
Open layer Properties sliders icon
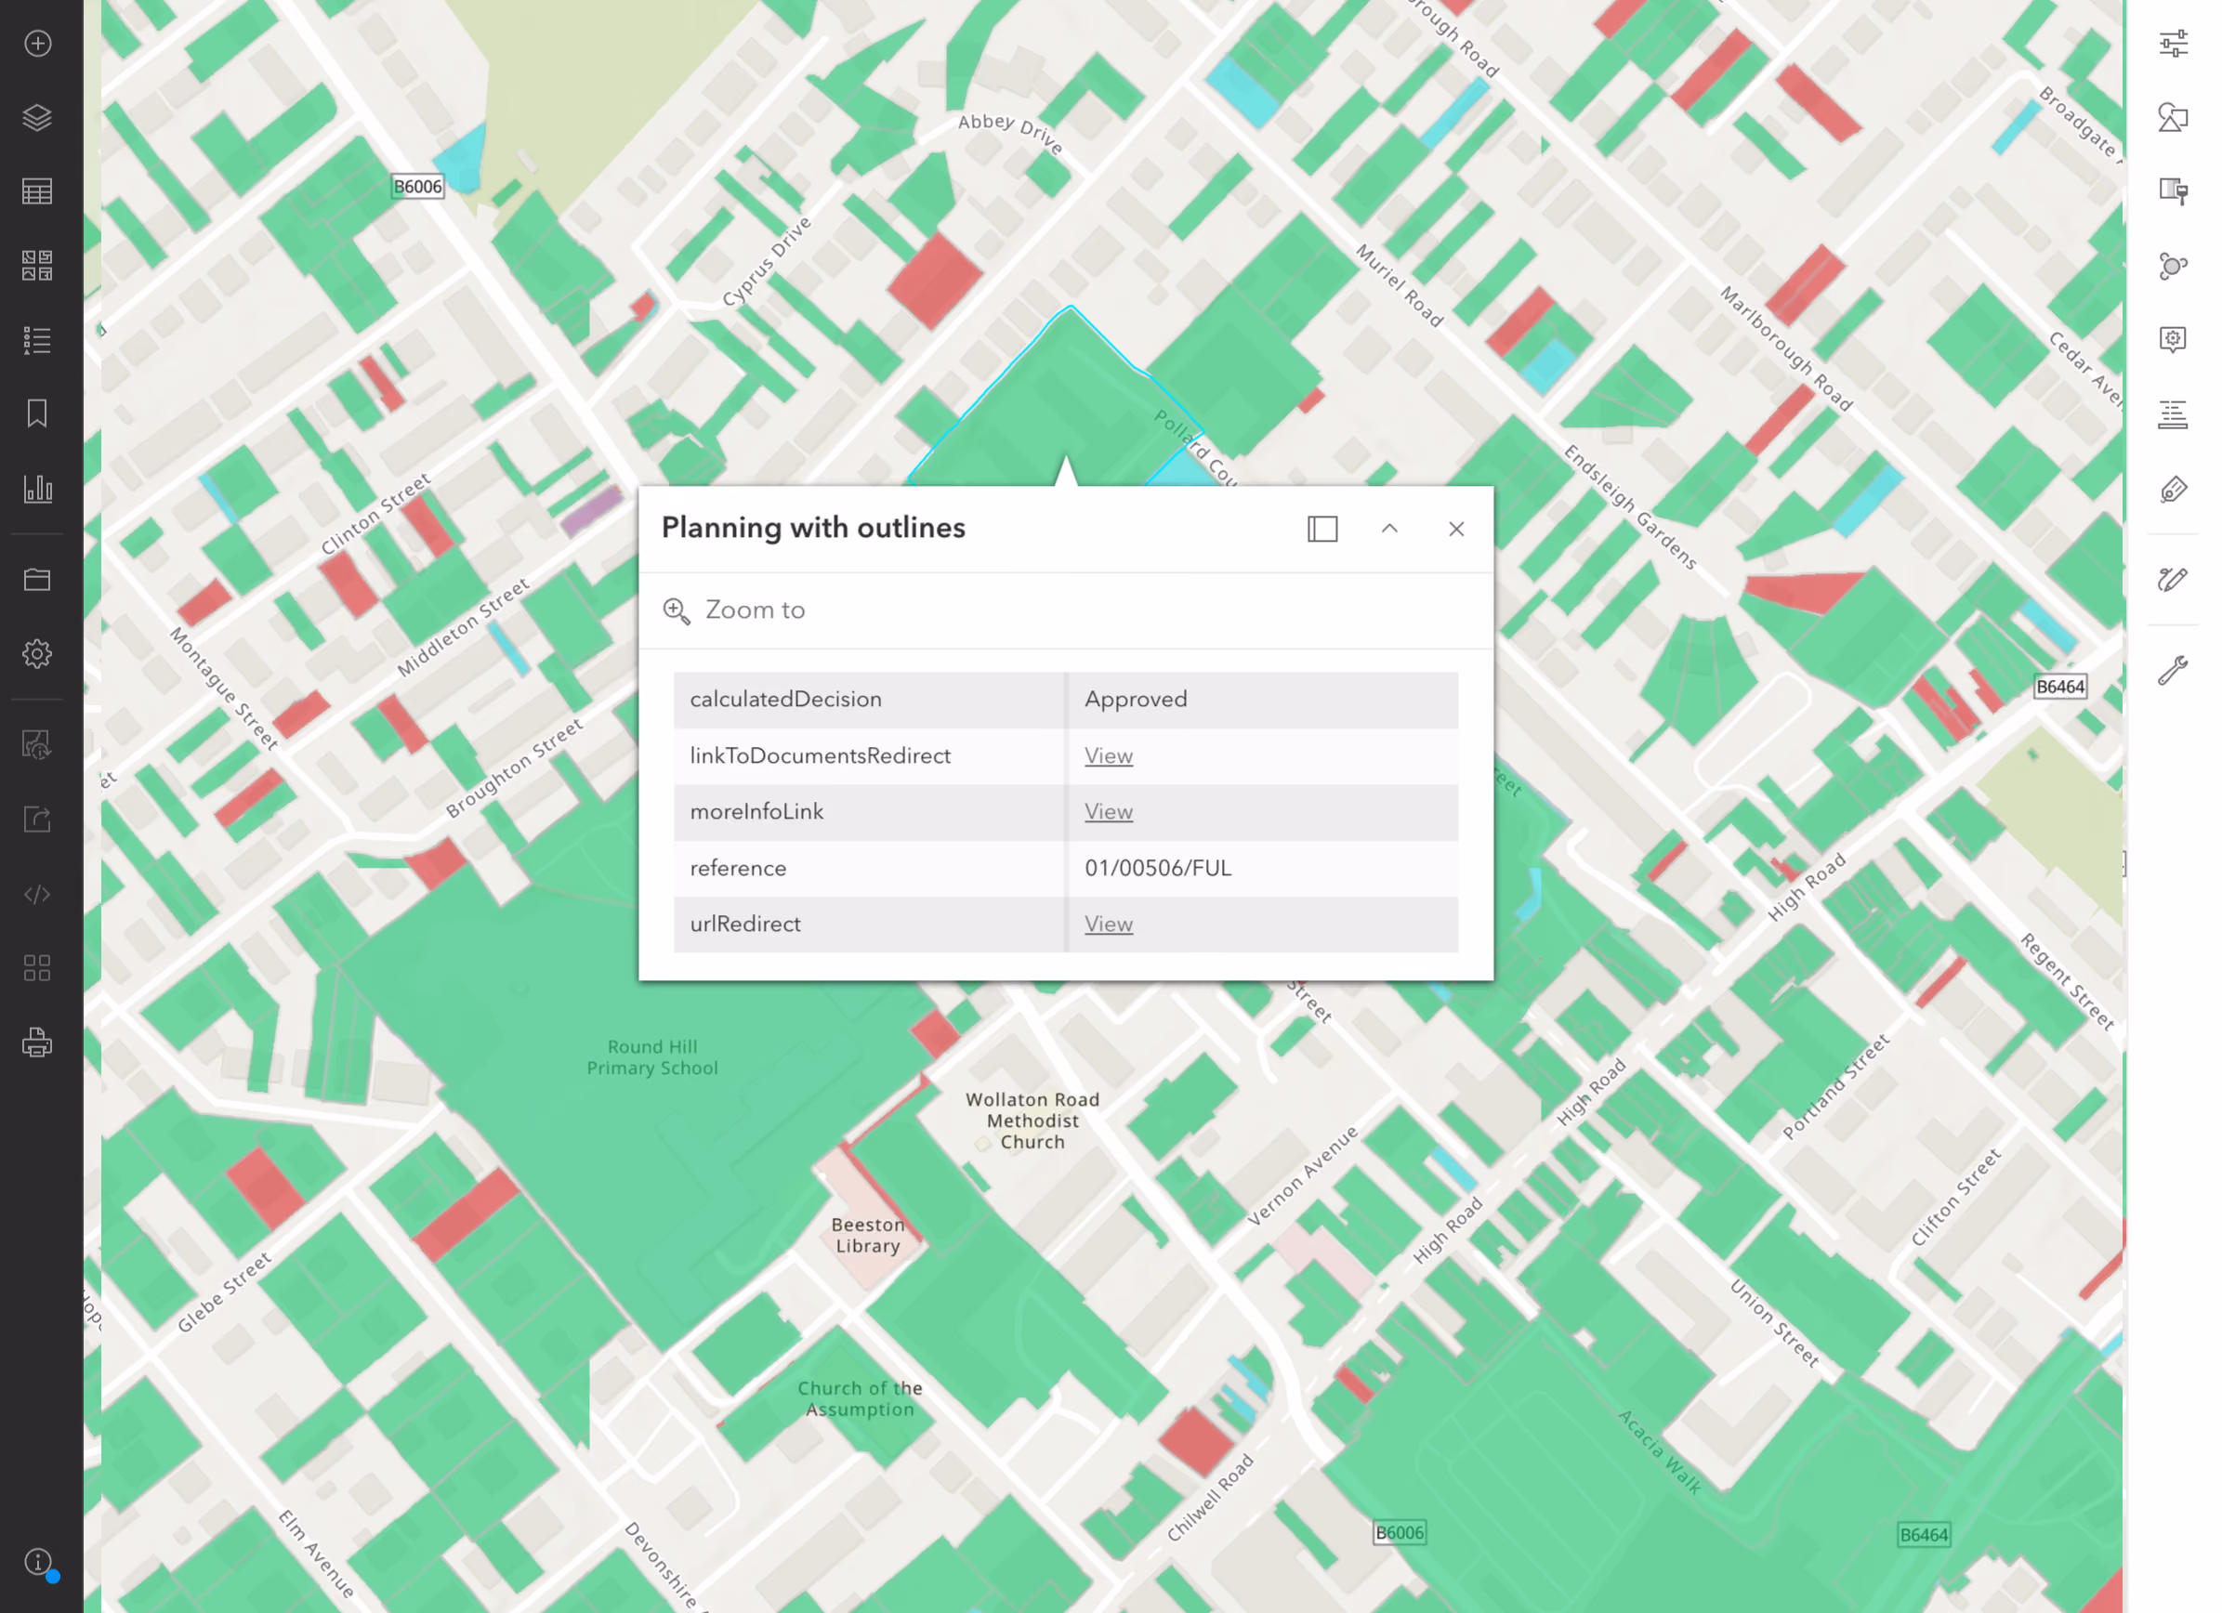(2173, 44)
